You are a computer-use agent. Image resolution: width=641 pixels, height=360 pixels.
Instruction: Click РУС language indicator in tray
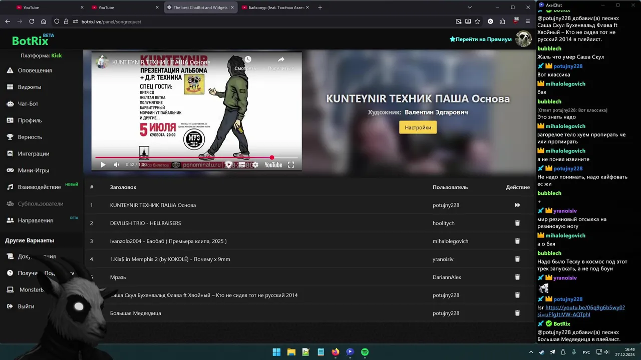[586, 352]
